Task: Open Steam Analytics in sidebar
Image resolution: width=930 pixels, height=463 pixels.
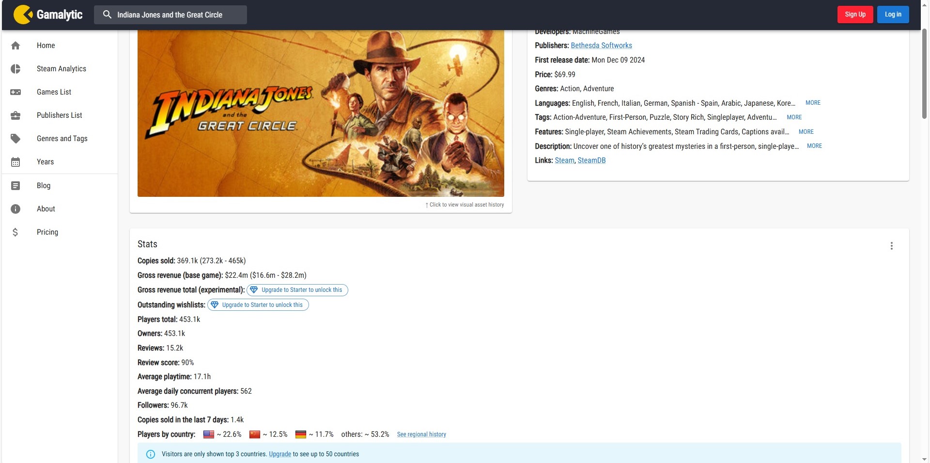Action: click(x=60, y=69)
